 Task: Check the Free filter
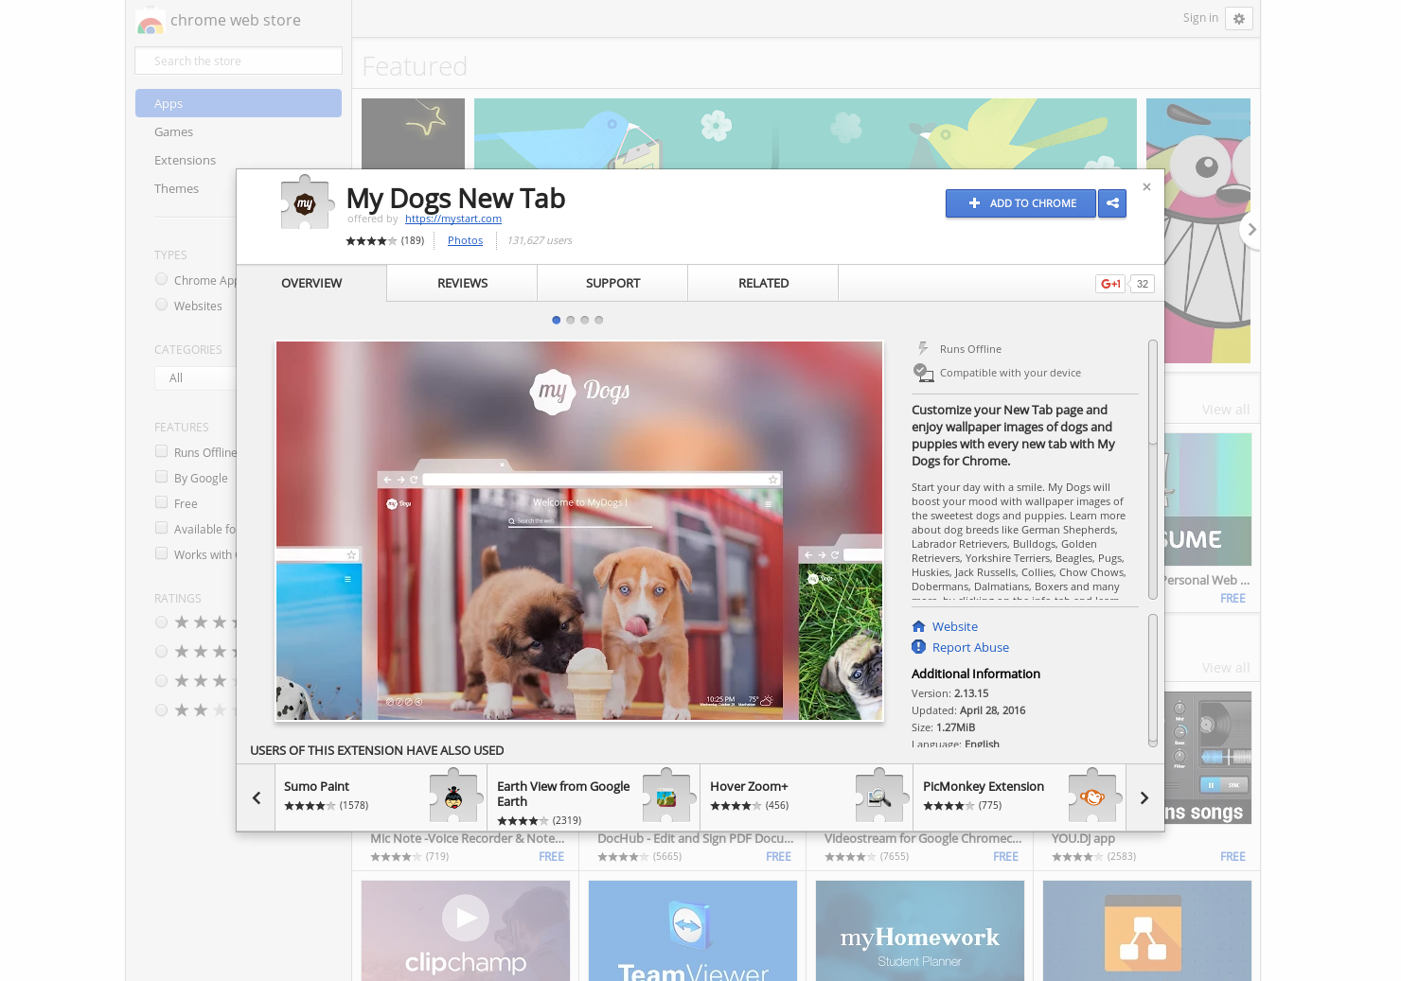click(x=161, y=502)
